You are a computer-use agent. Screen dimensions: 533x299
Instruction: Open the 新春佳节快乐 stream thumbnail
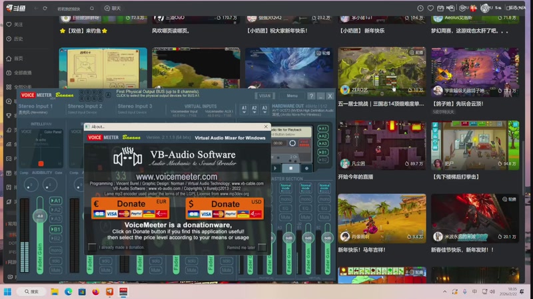click(475, 218)
